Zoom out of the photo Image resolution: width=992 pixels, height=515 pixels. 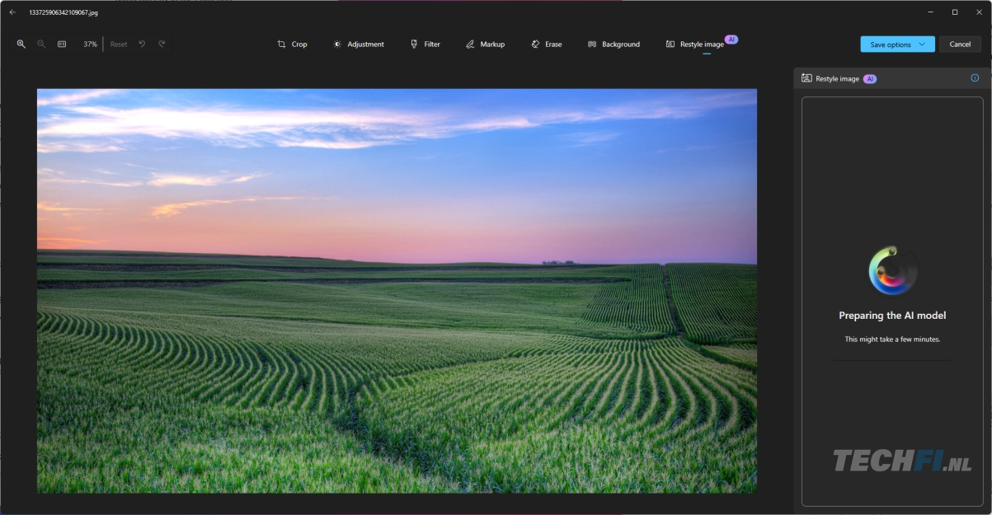pos(41,44)
